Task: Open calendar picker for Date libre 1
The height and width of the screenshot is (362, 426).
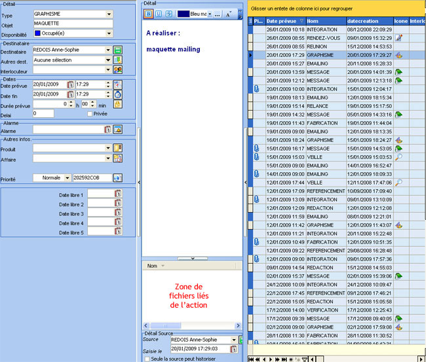Action: point(118,194)
